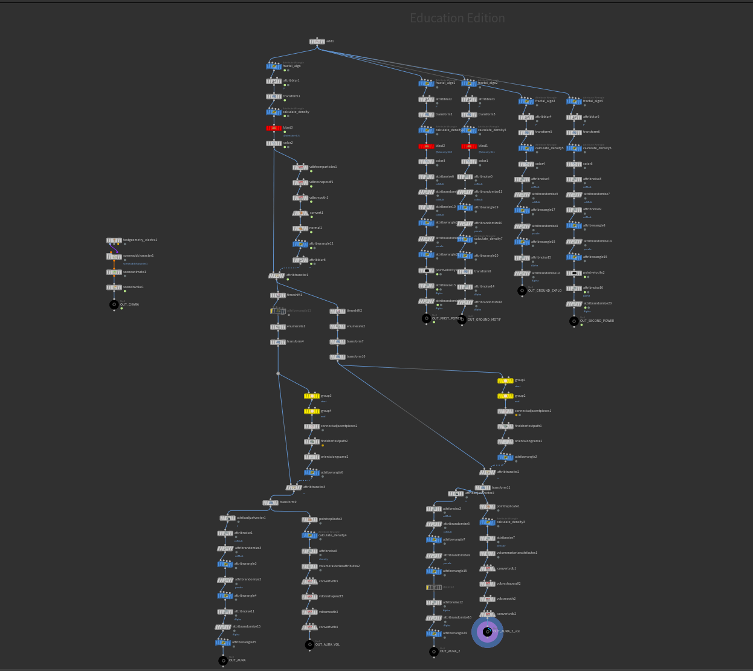753x671 pixels.
Task: Click the red blast2 node icon
Action: tap(427, 146)
